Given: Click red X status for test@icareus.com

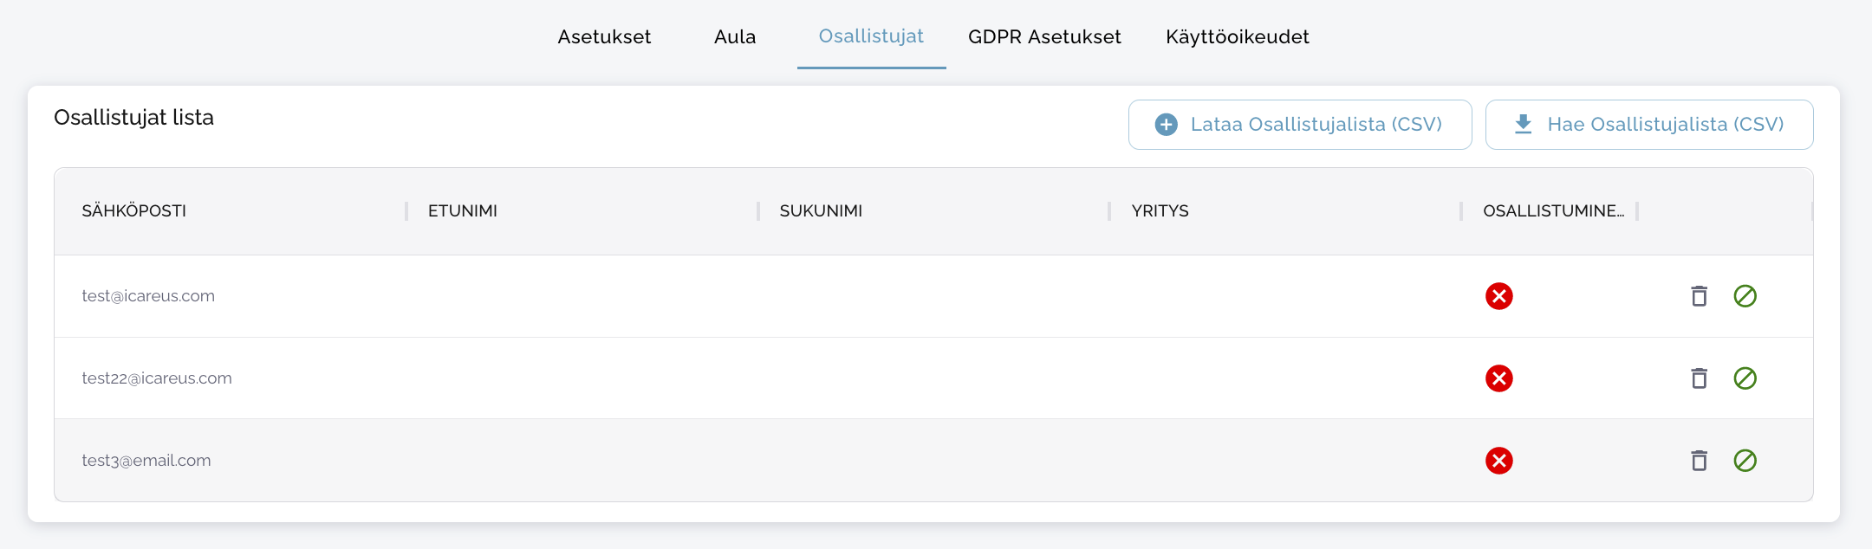Looking at the screenshot, I should [1498, 296].
